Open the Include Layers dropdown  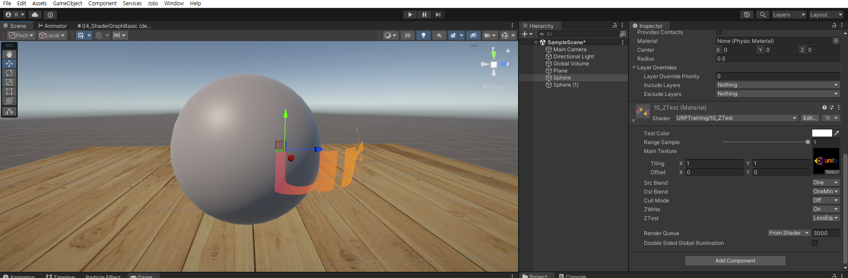[778, 85]
